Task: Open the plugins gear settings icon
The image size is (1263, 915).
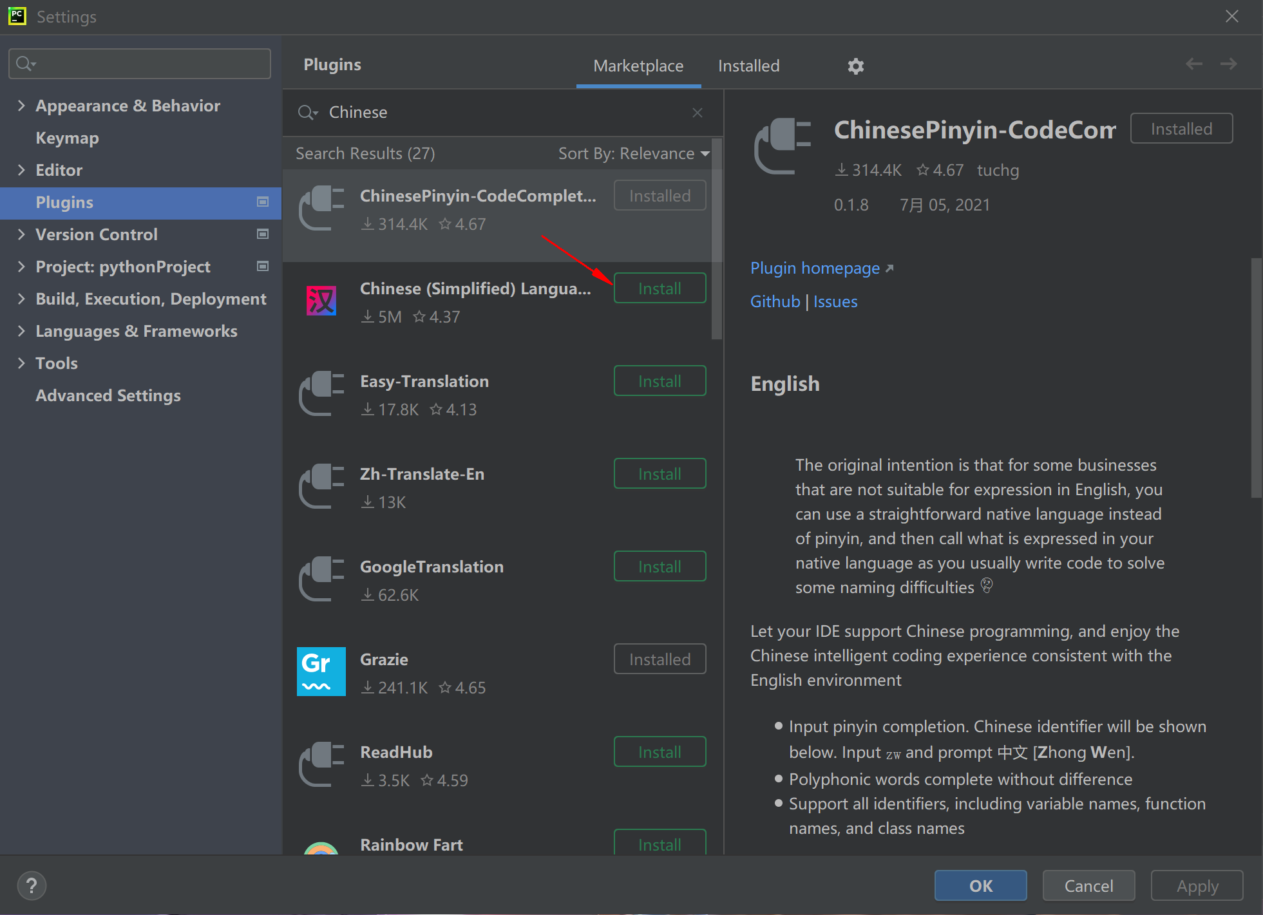Action: click(x=855, y=66)
